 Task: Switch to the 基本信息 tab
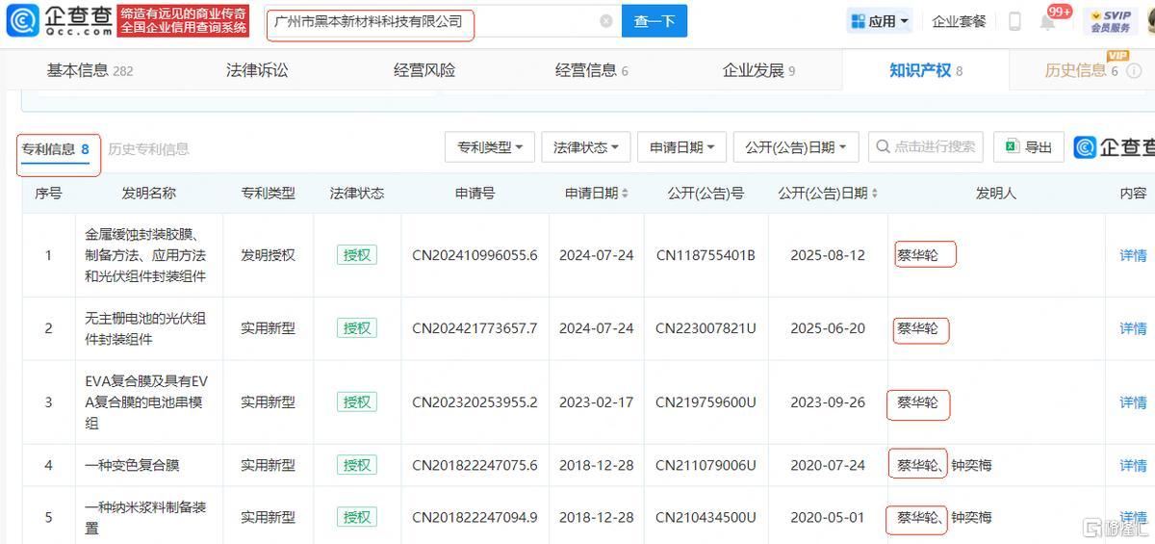click(90, 70)
